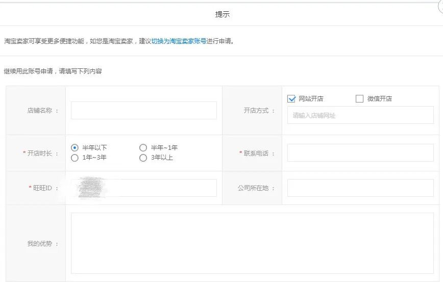The width and height of the screenshot is (443, 282).
Task: Focus the 店铺名称 input field
Action: coord(143,111)
